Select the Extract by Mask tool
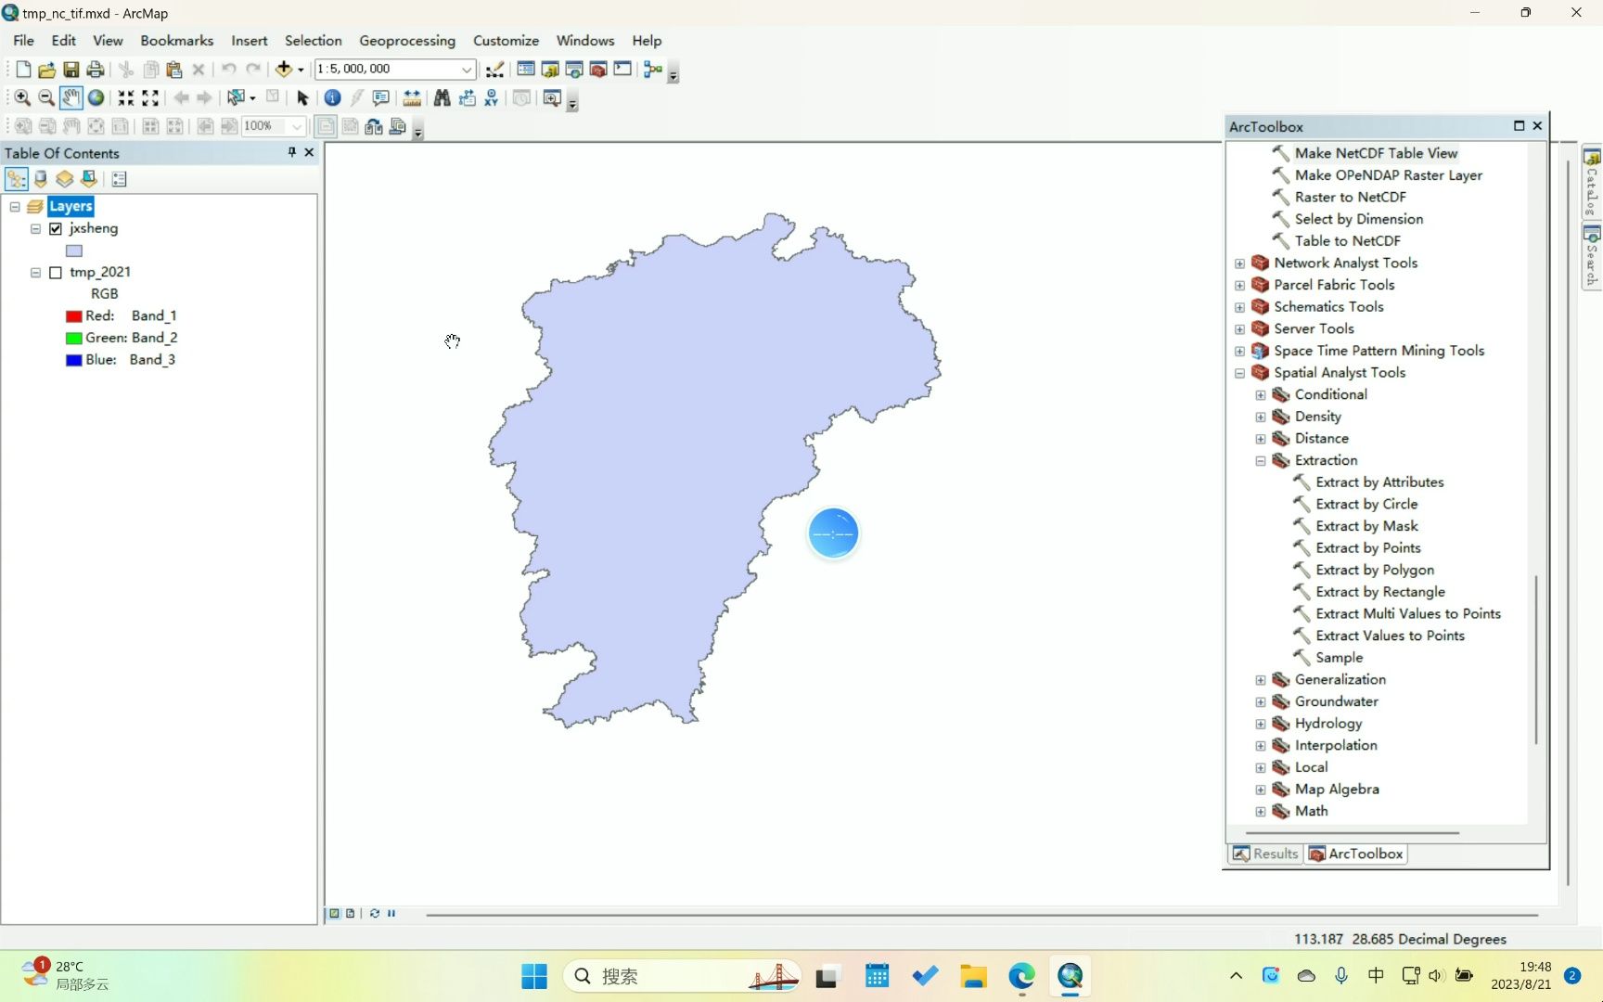Screen dimensions: 1603x1002 [x=1366, y=525]
